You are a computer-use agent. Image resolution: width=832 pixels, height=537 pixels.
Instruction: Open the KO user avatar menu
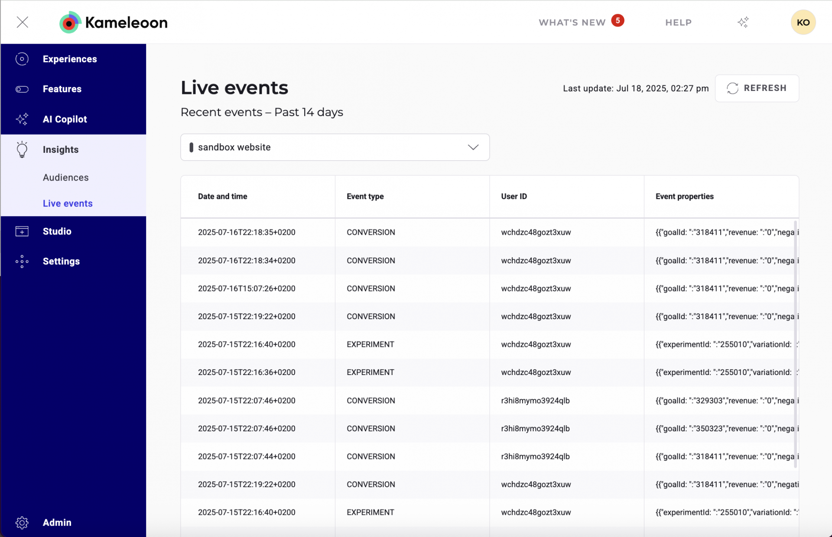803,23
